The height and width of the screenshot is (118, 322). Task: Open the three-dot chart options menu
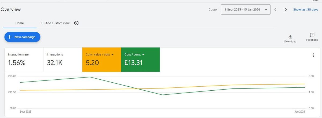coord(313,55)
